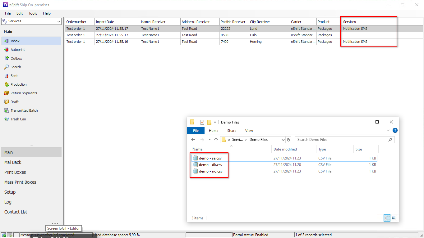This screenshot has width=424, height=238.
Task: Expand the Services dropdown at top left
Action: (59, 21)
